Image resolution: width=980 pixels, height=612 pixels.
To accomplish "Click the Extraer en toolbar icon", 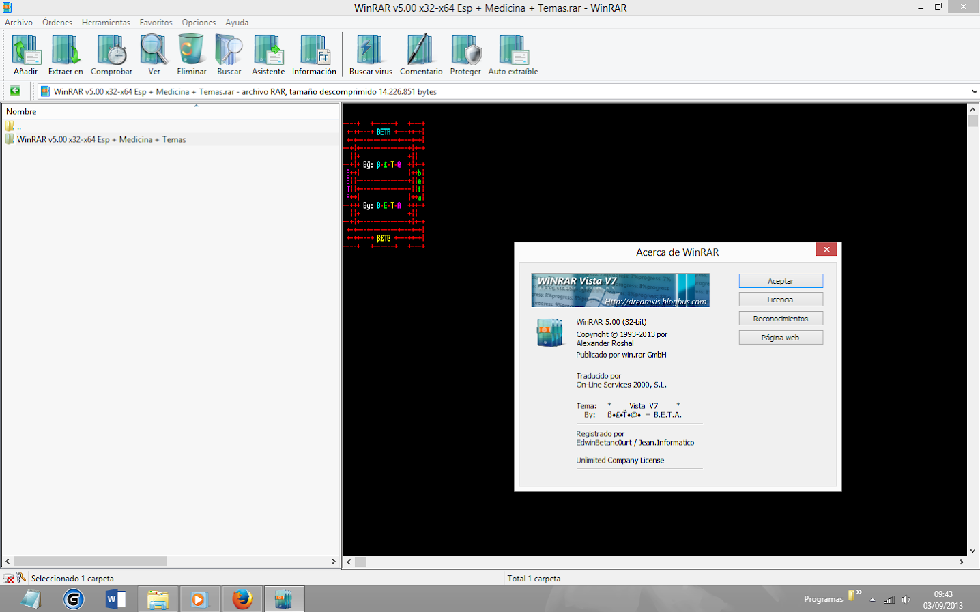I will click(x=66, y=55).
